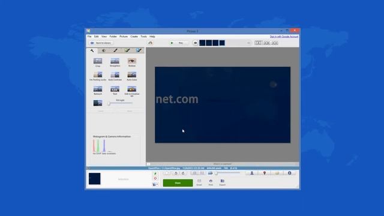Open the wrench commonly needed fixes tab
384x216 pixels.
coord(92,50)
